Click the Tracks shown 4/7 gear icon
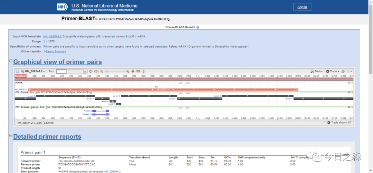 329,123
